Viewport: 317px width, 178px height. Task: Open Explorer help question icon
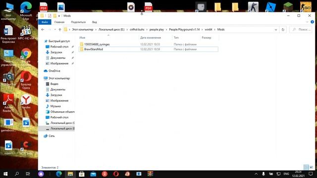(x=312, y=22)
